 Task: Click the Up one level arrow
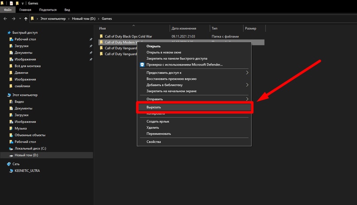pyautogui.click(x=26, y=19)
